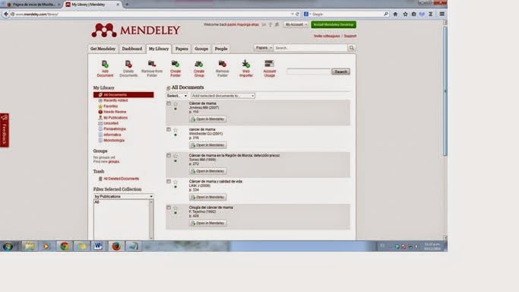This screenshot has width=519, height=292.
Task: Open the Papers search-type dropdown
Action: [x=264, y=48]
